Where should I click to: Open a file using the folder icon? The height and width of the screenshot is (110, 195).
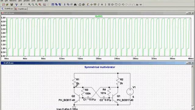tap(7, 5)
